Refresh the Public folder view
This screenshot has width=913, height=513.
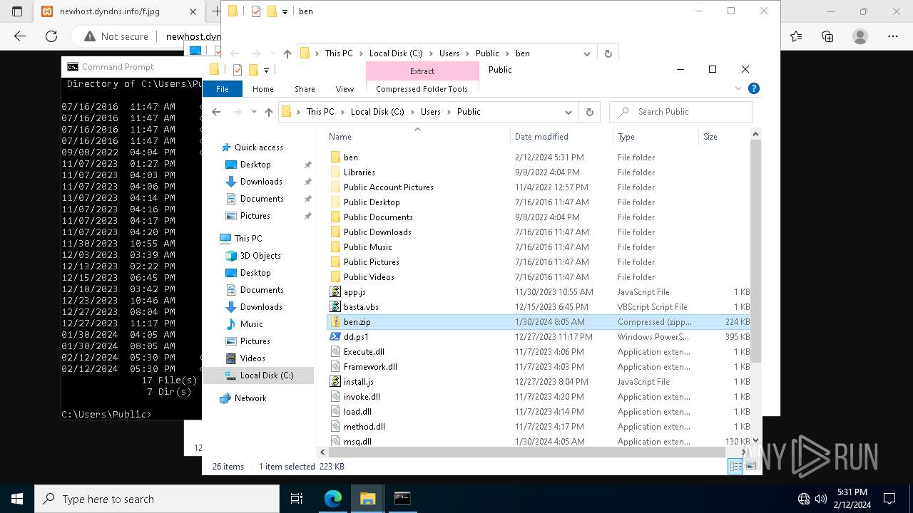pyautogui.click(x=589, y=112)
